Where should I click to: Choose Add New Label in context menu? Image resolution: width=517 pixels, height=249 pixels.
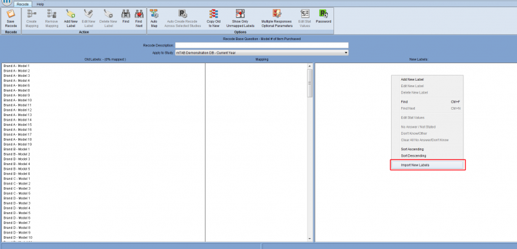[x=427, y=79]
